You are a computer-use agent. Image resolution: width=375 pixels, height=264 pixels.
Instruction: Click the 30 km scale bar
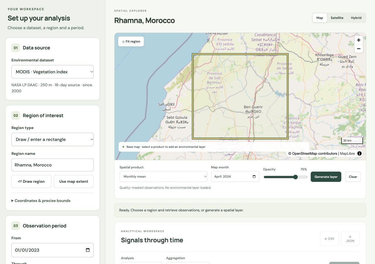tap(352, 141)
